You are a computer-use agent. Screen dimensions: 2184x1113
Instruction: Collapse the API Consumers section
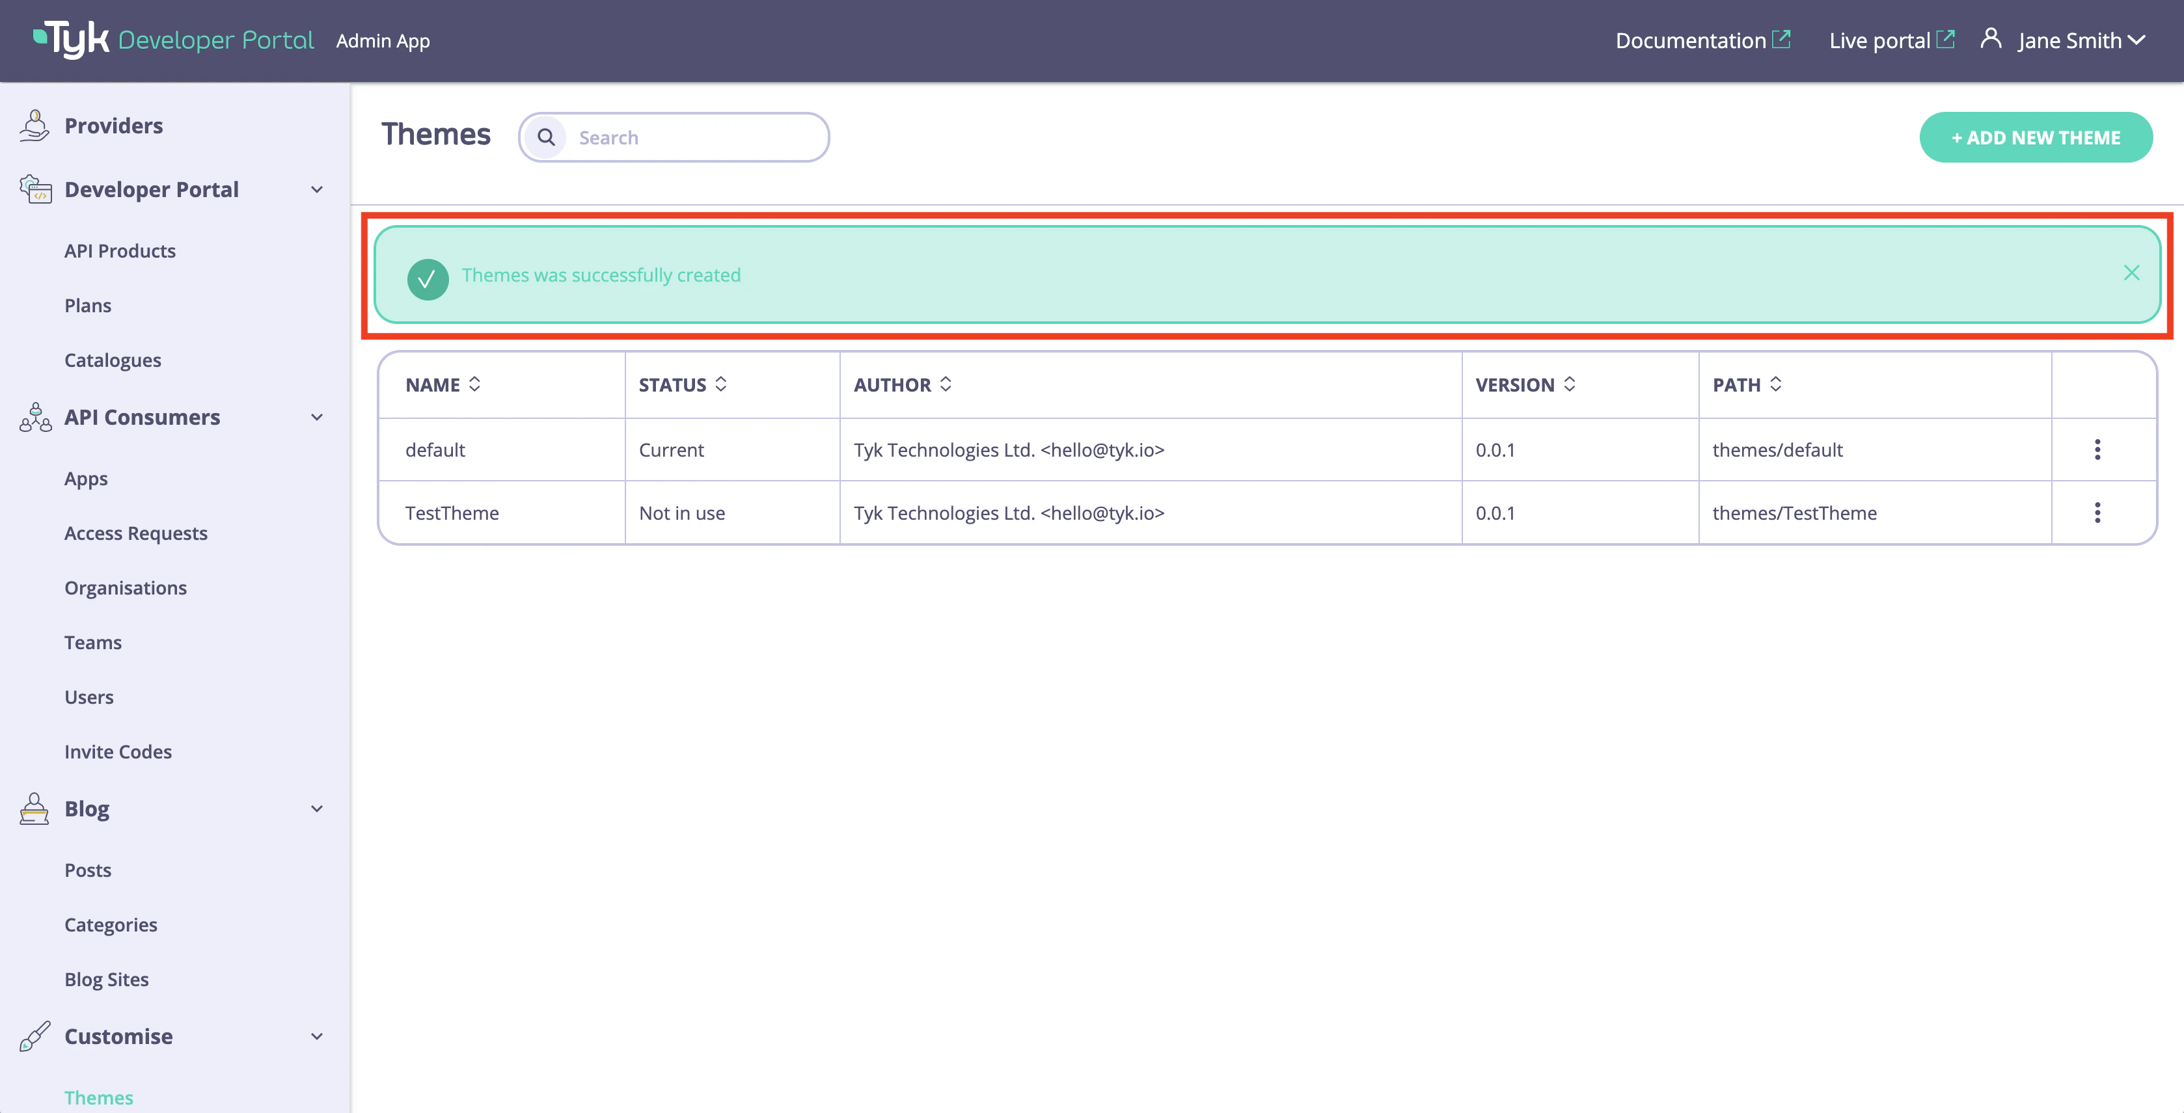point(317,417)
